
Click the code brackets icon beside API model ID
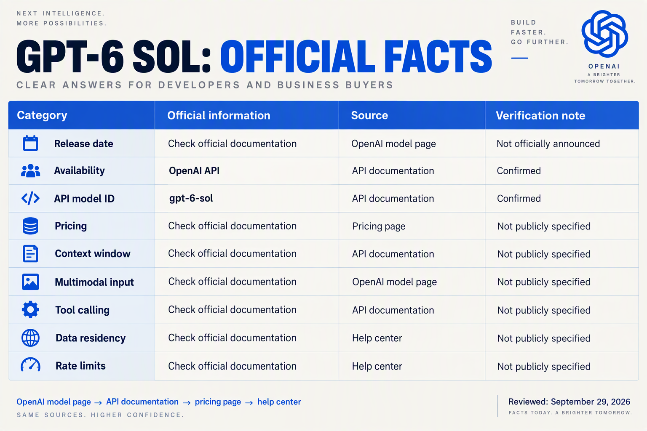[30, 198]
